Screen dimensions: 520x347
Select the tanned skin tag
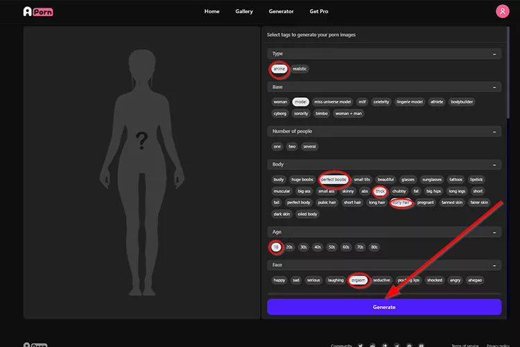[x=451, y=203]
